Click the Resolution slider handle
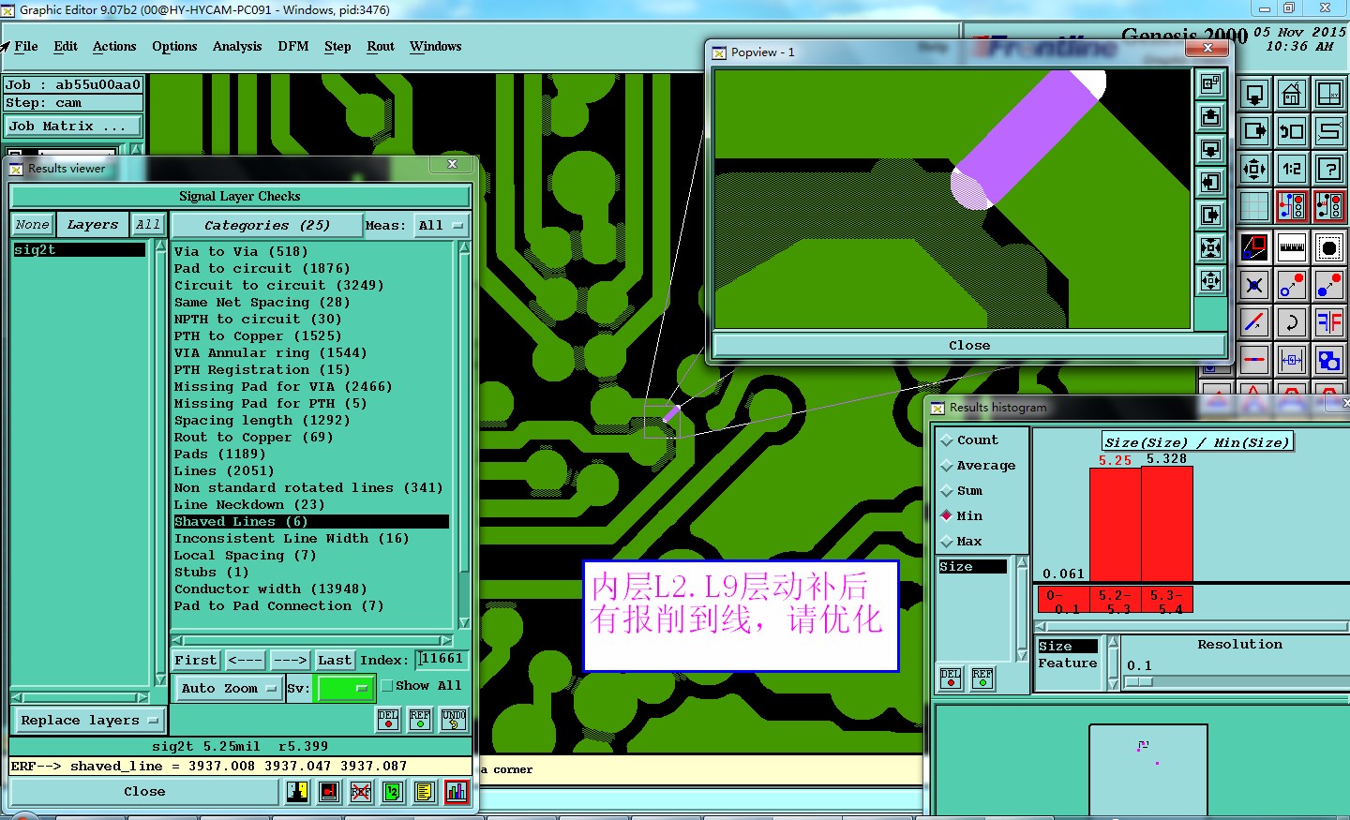The image size is (1350, 820). coord(1139,682)
